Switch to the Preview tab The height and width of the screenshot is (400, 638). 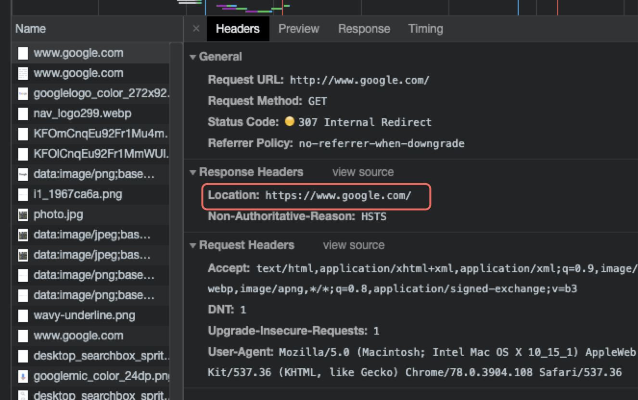[x=298, y=28]
